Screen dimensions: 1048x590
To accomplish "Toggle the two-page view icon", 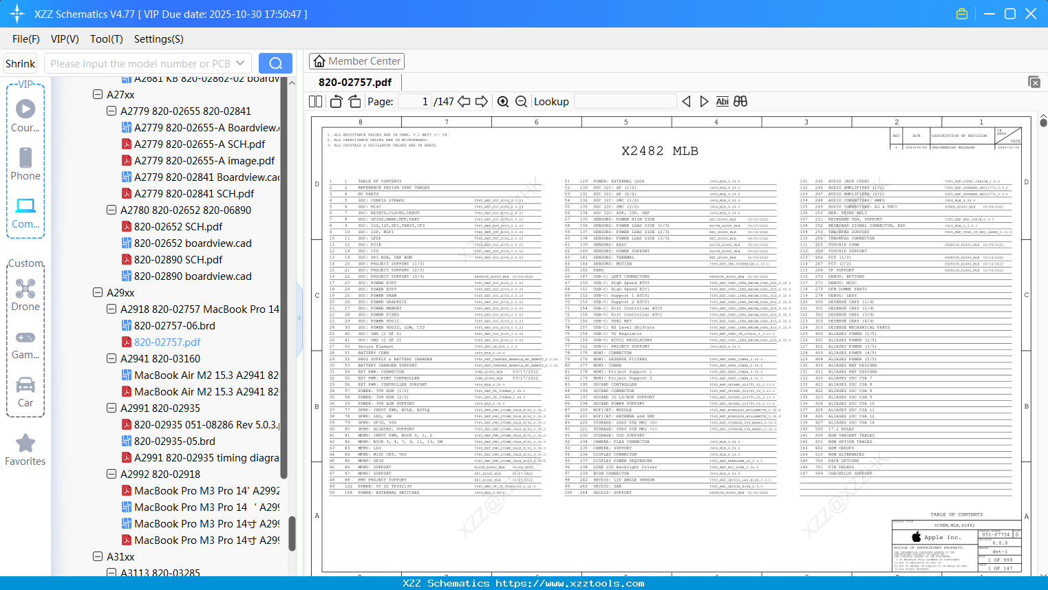I will coord(315,101).
